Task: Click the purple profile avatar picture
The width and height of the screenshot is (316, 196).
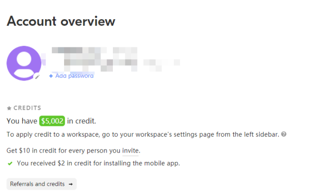Action: tap(24, 63)
